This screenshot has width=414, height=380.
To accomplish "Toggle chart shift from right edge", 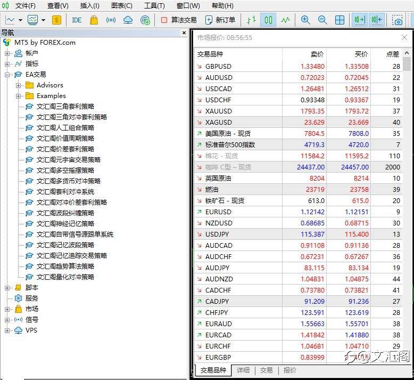I will point(377,20).
